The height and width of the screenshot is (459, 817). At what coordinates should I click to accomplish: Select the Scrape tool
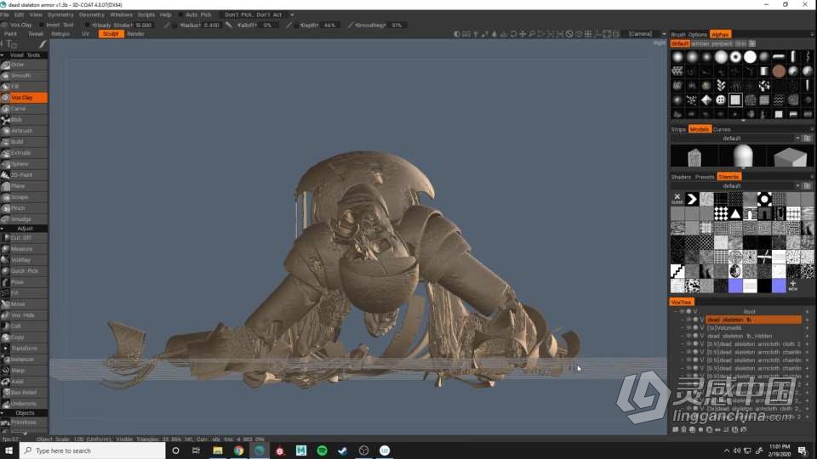[24, 197]
